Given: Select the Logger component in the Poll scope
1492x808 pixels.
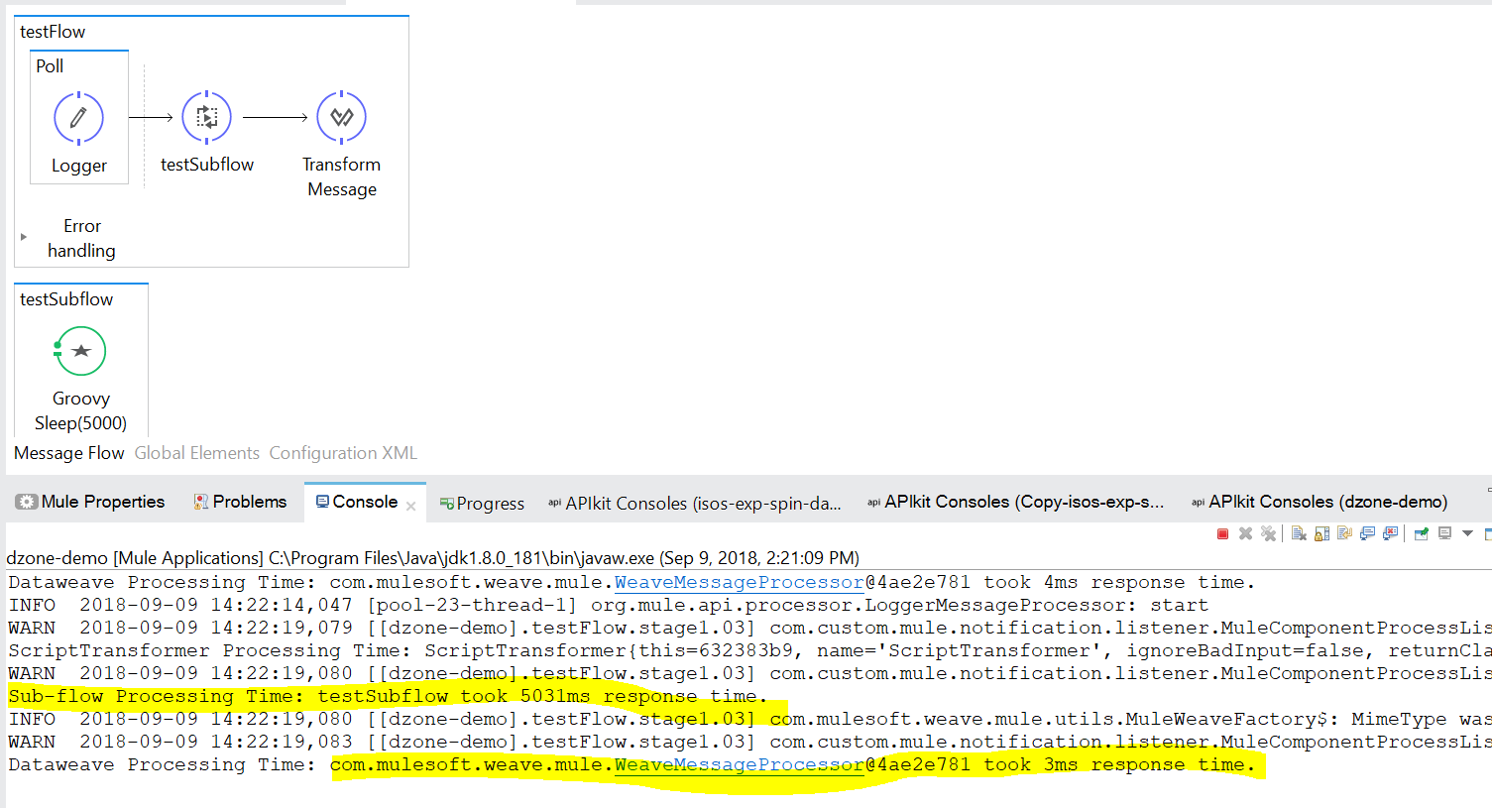Looking at the screenshot, I should (x=78, y=119).
